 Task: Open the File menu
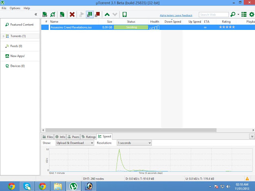pos(4,8)
